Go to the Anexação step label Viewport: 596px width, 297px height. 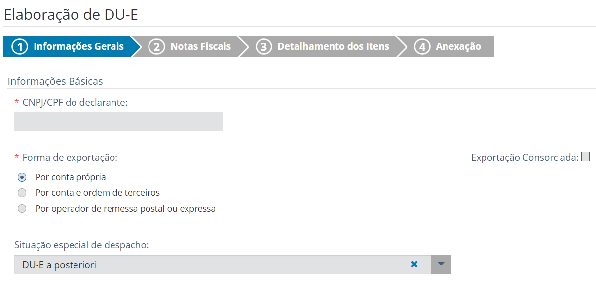click(x=458, y=47)
